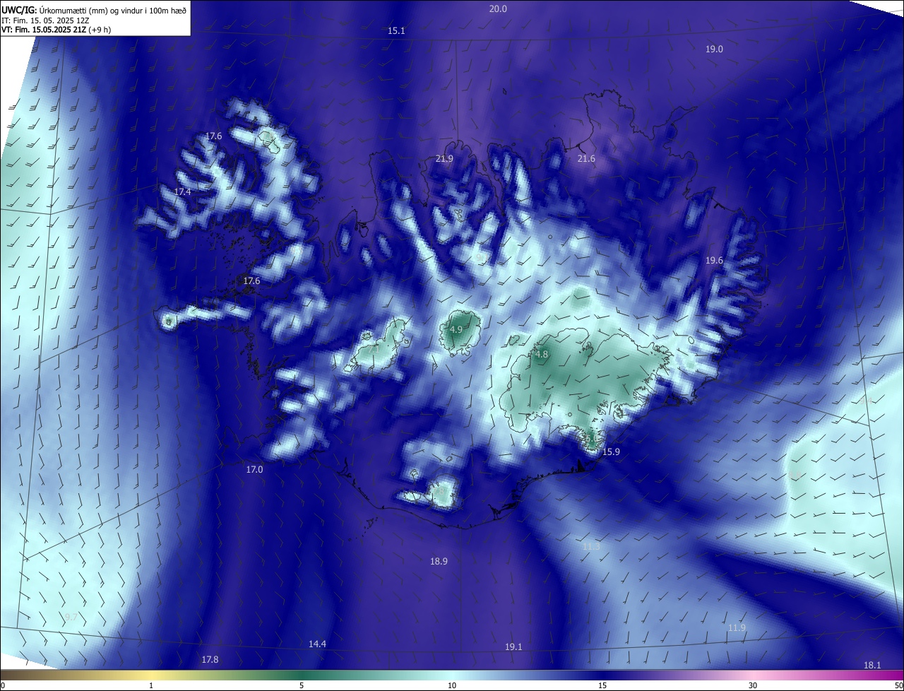
Task: Click the 20.0 value label
Action: (x=498, y=8)
